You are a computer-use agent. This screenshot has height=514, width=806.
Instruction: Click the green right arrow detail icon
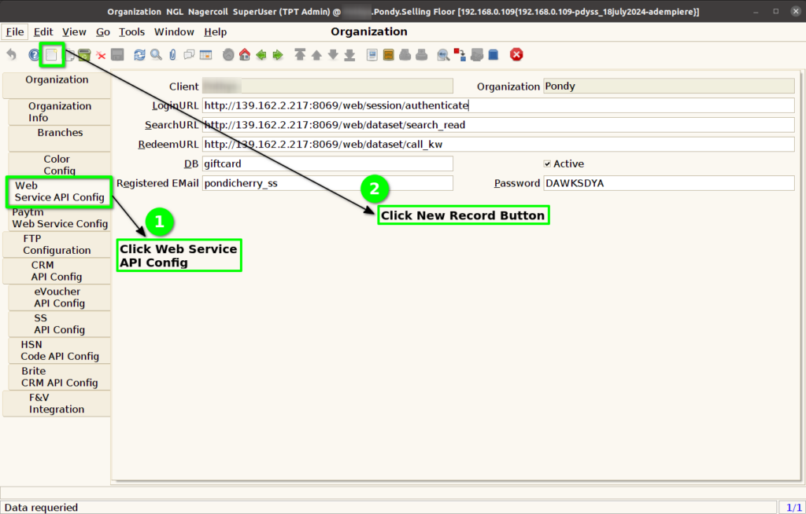[278, 54]
